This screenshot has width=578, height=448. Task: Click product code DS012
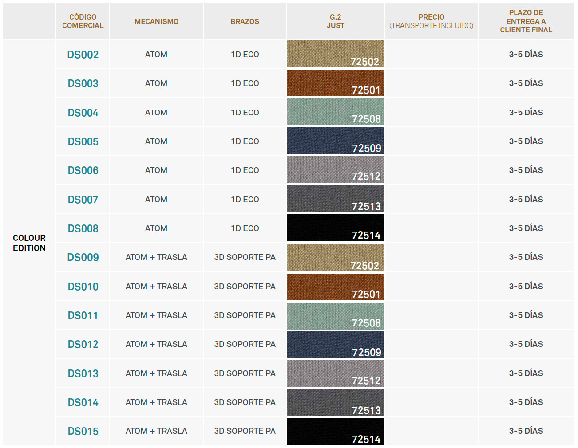pyautogui.click(x=83, y=344)
